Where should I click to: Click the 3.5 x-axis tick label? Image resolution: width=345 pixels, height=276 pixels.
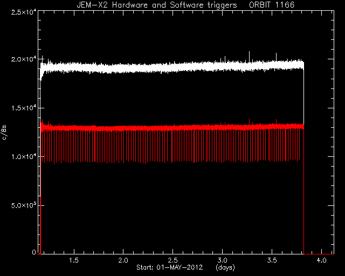point(272,260)
